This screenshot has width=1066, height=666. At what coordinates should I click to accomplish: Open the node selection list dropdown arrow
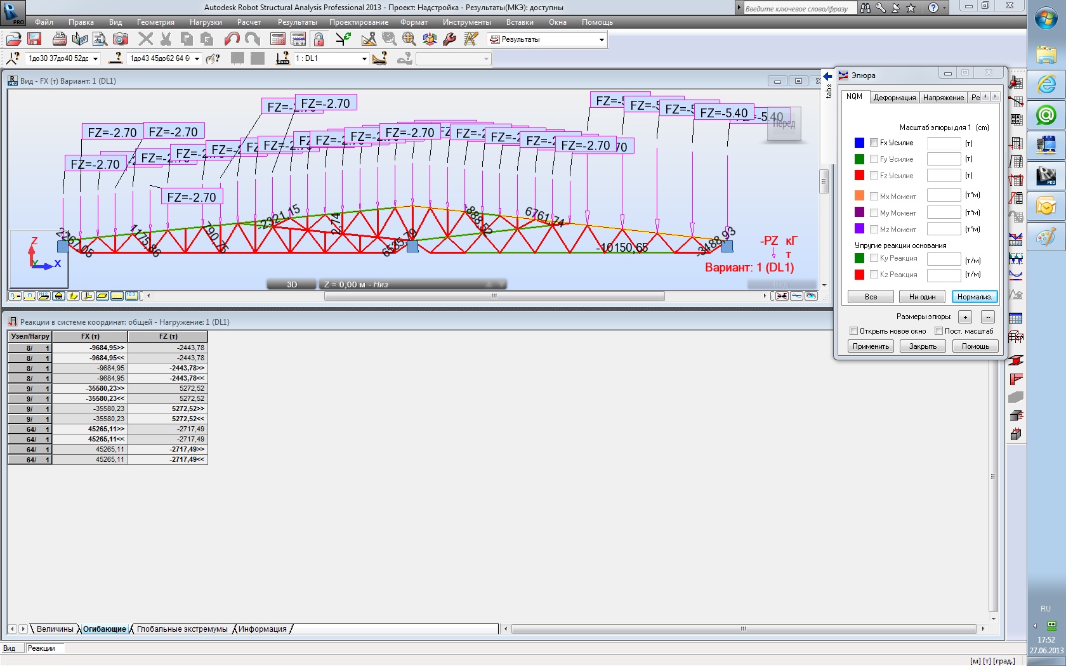coord(96,58)
